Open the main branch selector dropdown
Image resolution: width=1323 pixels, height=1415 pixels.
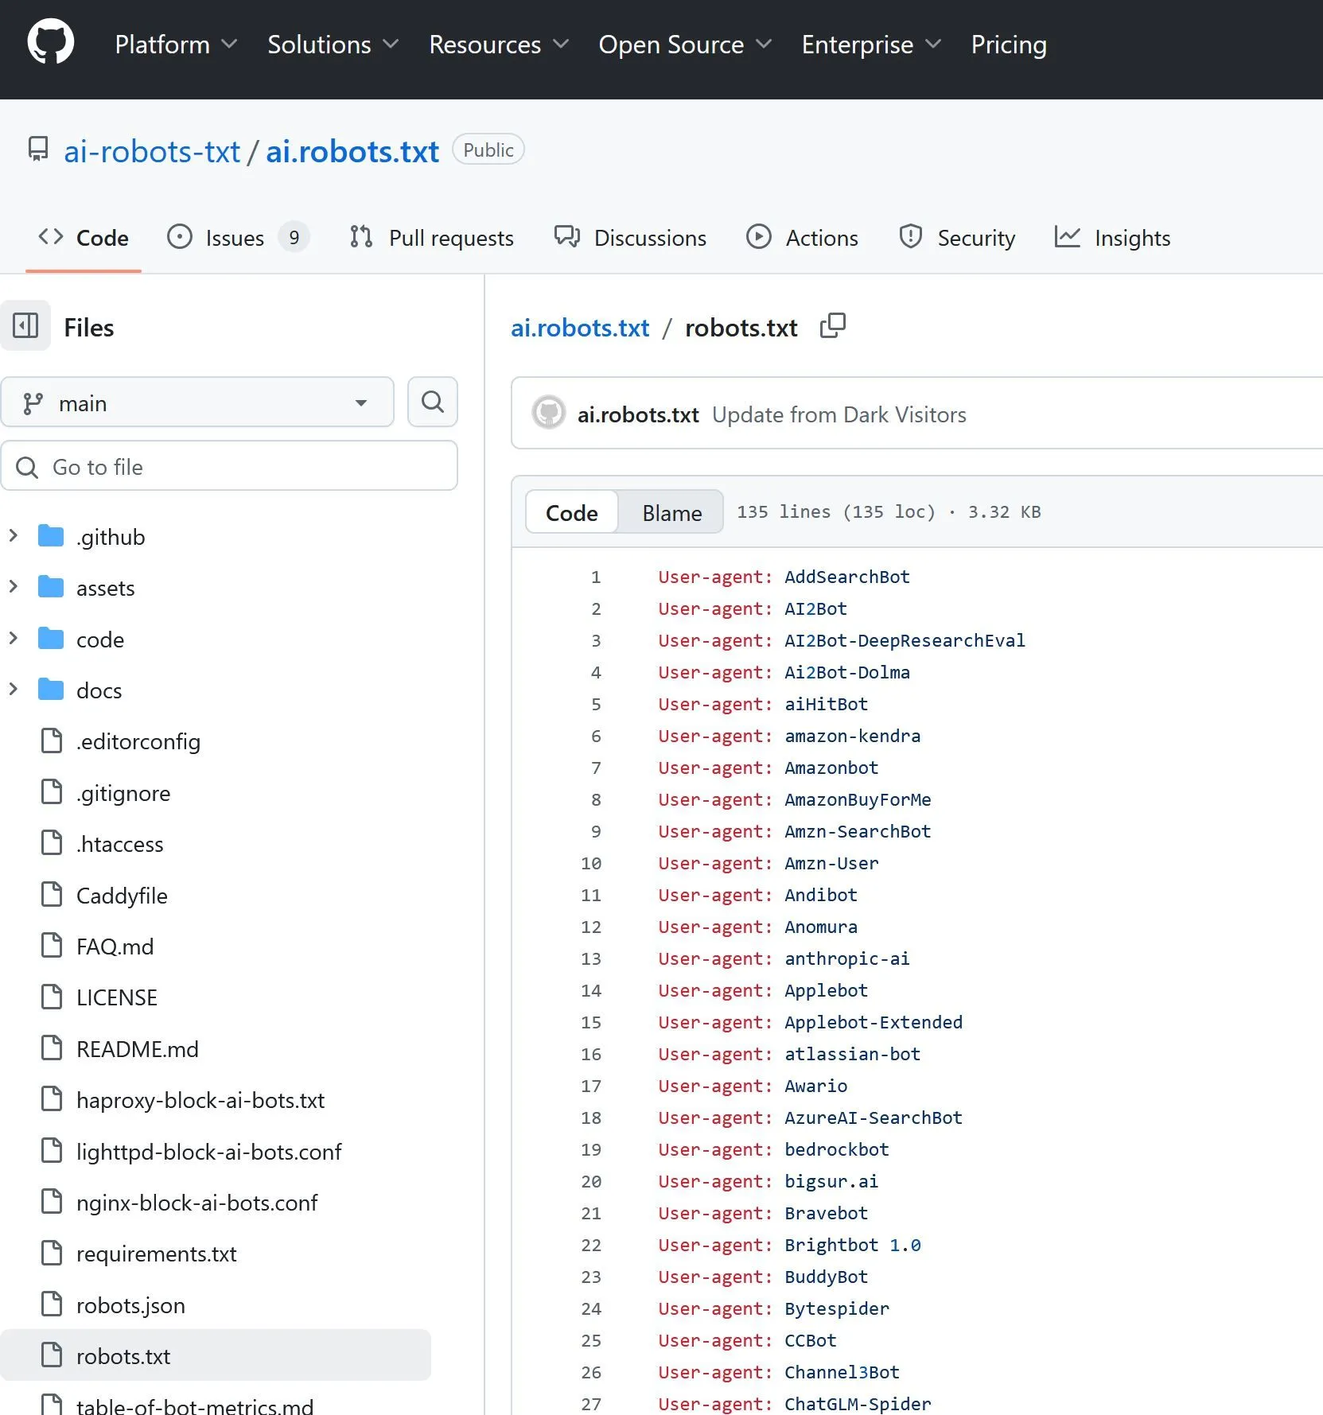(197, 402)
